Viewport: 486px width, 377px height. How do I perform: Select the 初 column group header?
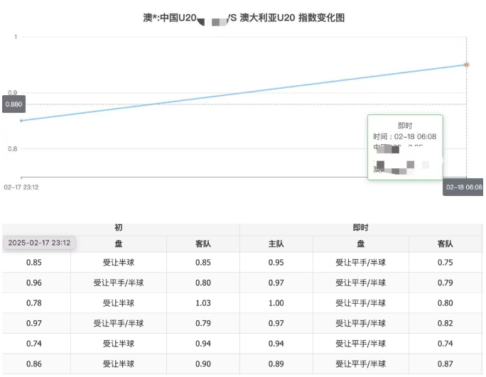click(x=119, y=228)
